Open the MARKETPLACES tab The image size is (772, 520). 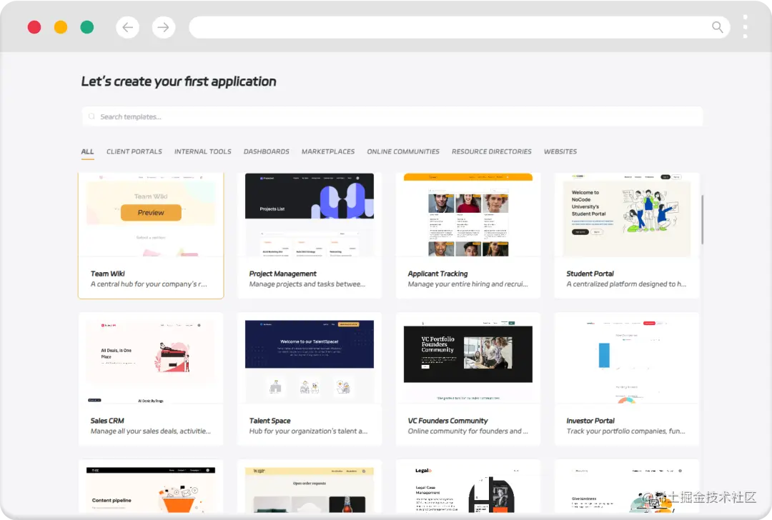click(x=328, y=151)
